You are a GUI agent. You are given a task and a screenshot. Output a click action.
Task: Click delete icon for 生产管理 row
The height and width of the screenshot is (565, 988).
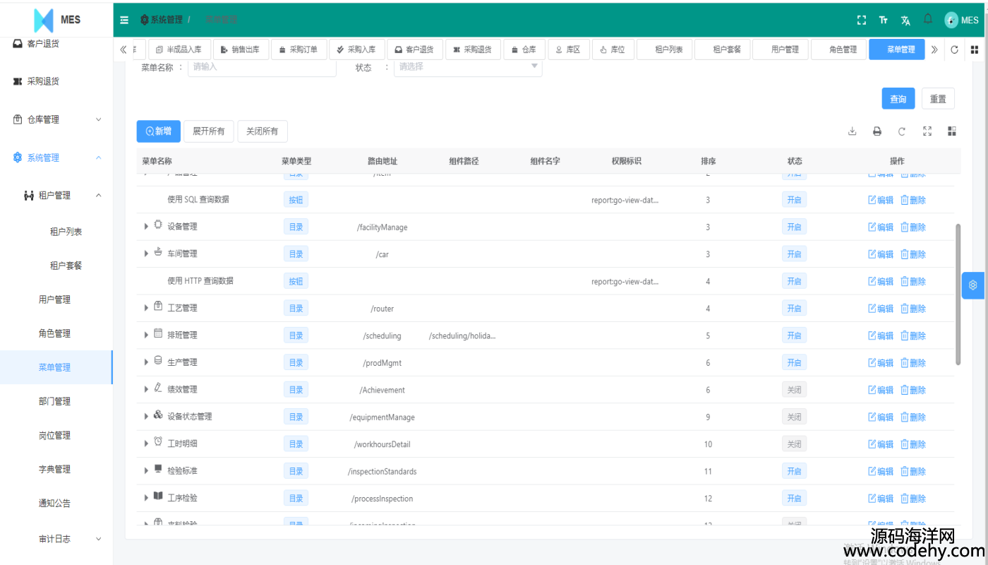(913, 363)
